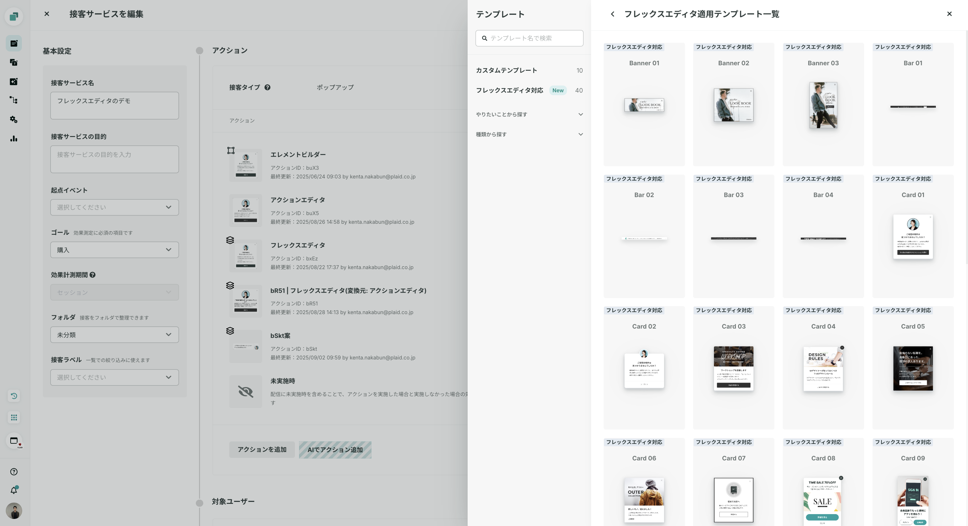Click the フレックスエディタ action thumbnail
Image resolution: width=968 pixels, height=526 pixels.
(245, 256)
